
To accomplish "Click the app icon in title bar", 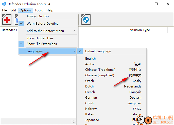I will [x=4, y=4].
